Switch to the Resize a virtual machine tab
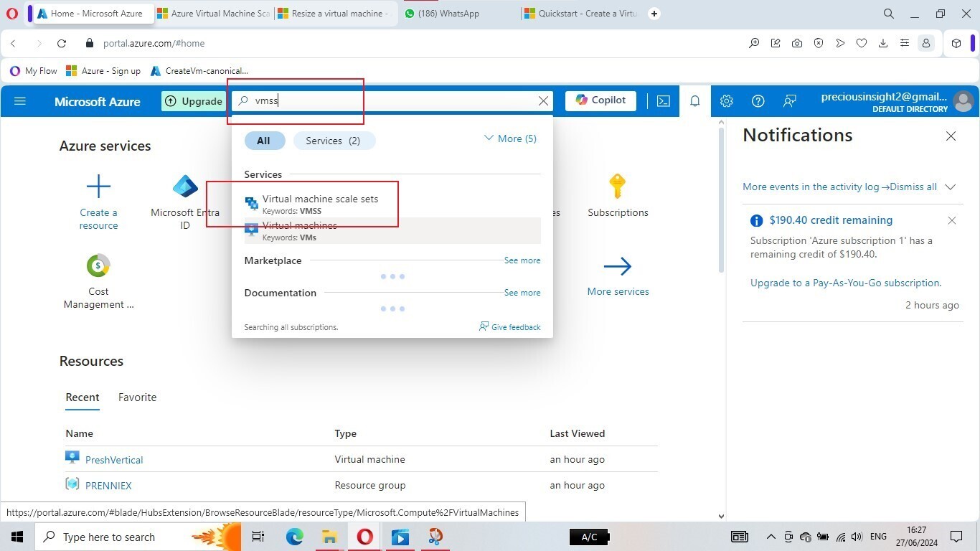 pyautogui.click(x=334, y=14)
